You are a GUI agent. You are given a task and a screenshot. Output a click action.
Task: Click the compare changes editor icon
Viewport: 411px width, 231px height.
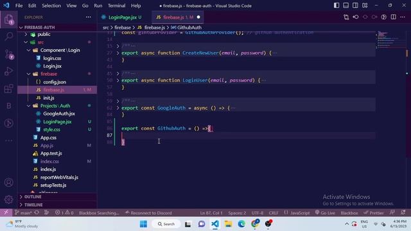click(x=346, y=17)
